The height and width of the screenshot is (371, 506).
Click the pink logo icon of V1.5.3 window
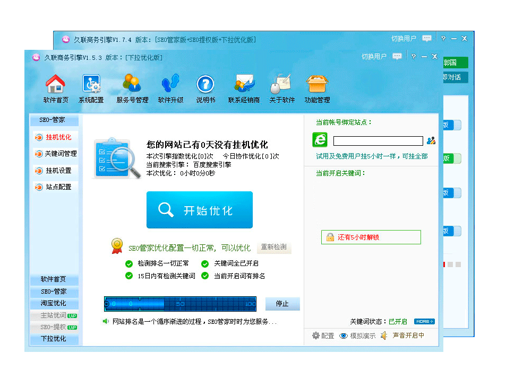point(36,57)
